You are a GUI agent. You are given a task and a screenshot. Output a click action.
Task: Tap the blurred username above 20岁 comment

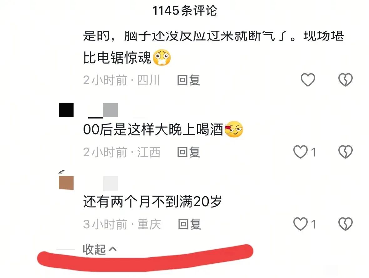pyautogui.click(x=110, y=183)
